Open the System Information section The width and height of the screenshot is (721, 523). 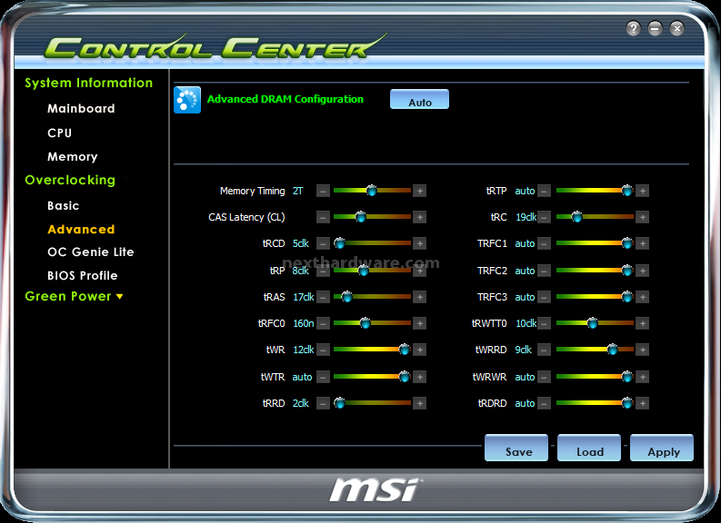click(x=88, y=83)
